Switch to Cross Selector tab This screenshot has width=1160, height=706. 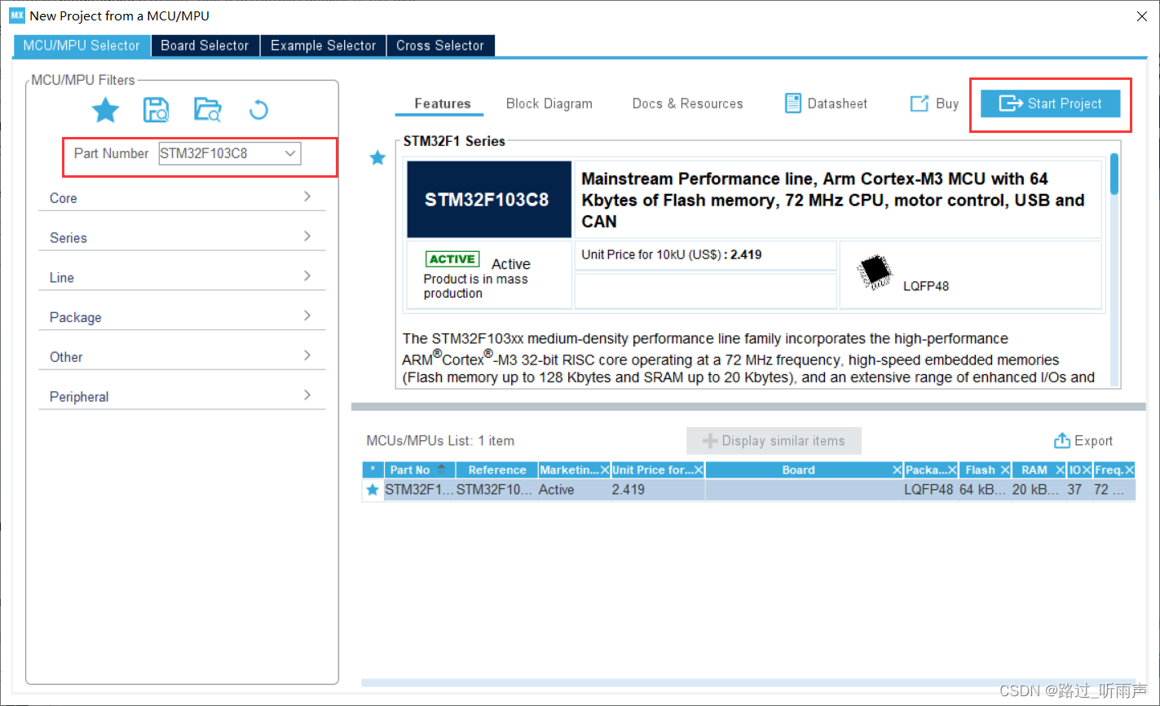tap(440, 46)
